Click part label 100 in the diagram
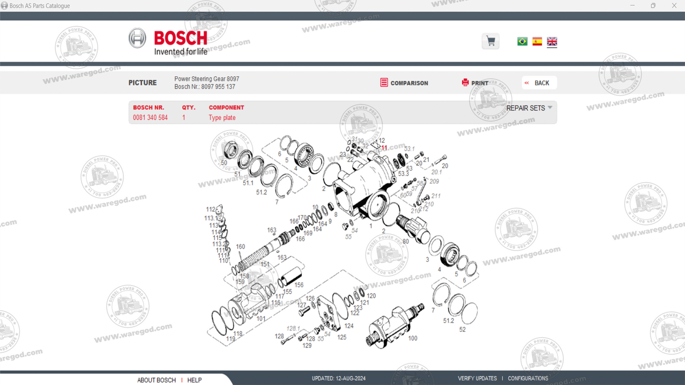 tap(412, 338)
